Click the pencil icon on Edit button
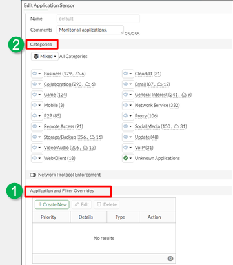This screenshot has width=233, height=265. [x=77, y=204]
